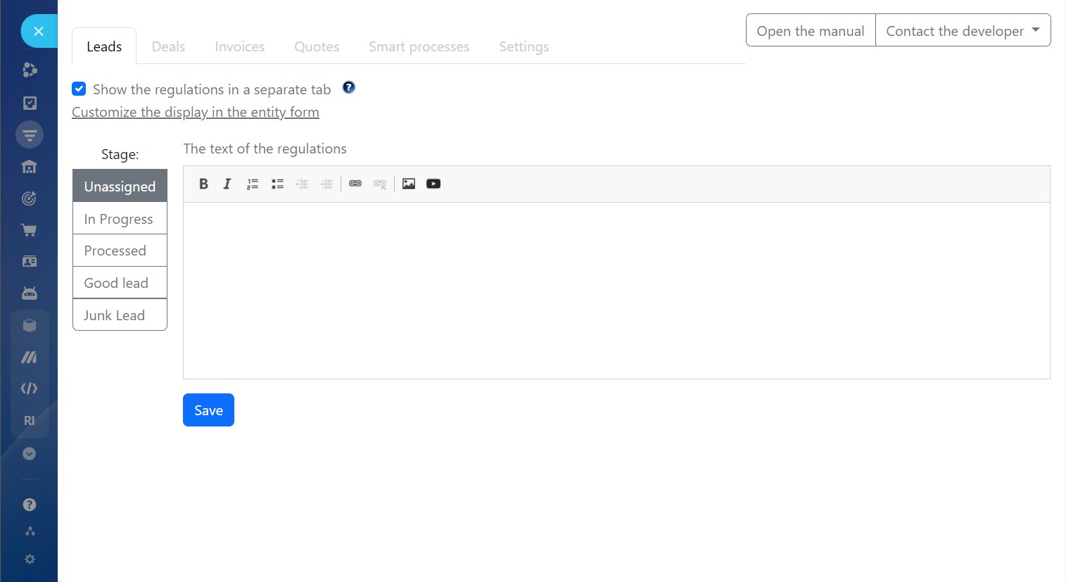Open the Smart processes tab
The height and width of the screenshot is (582, 1066).
(x=419, y=47)
